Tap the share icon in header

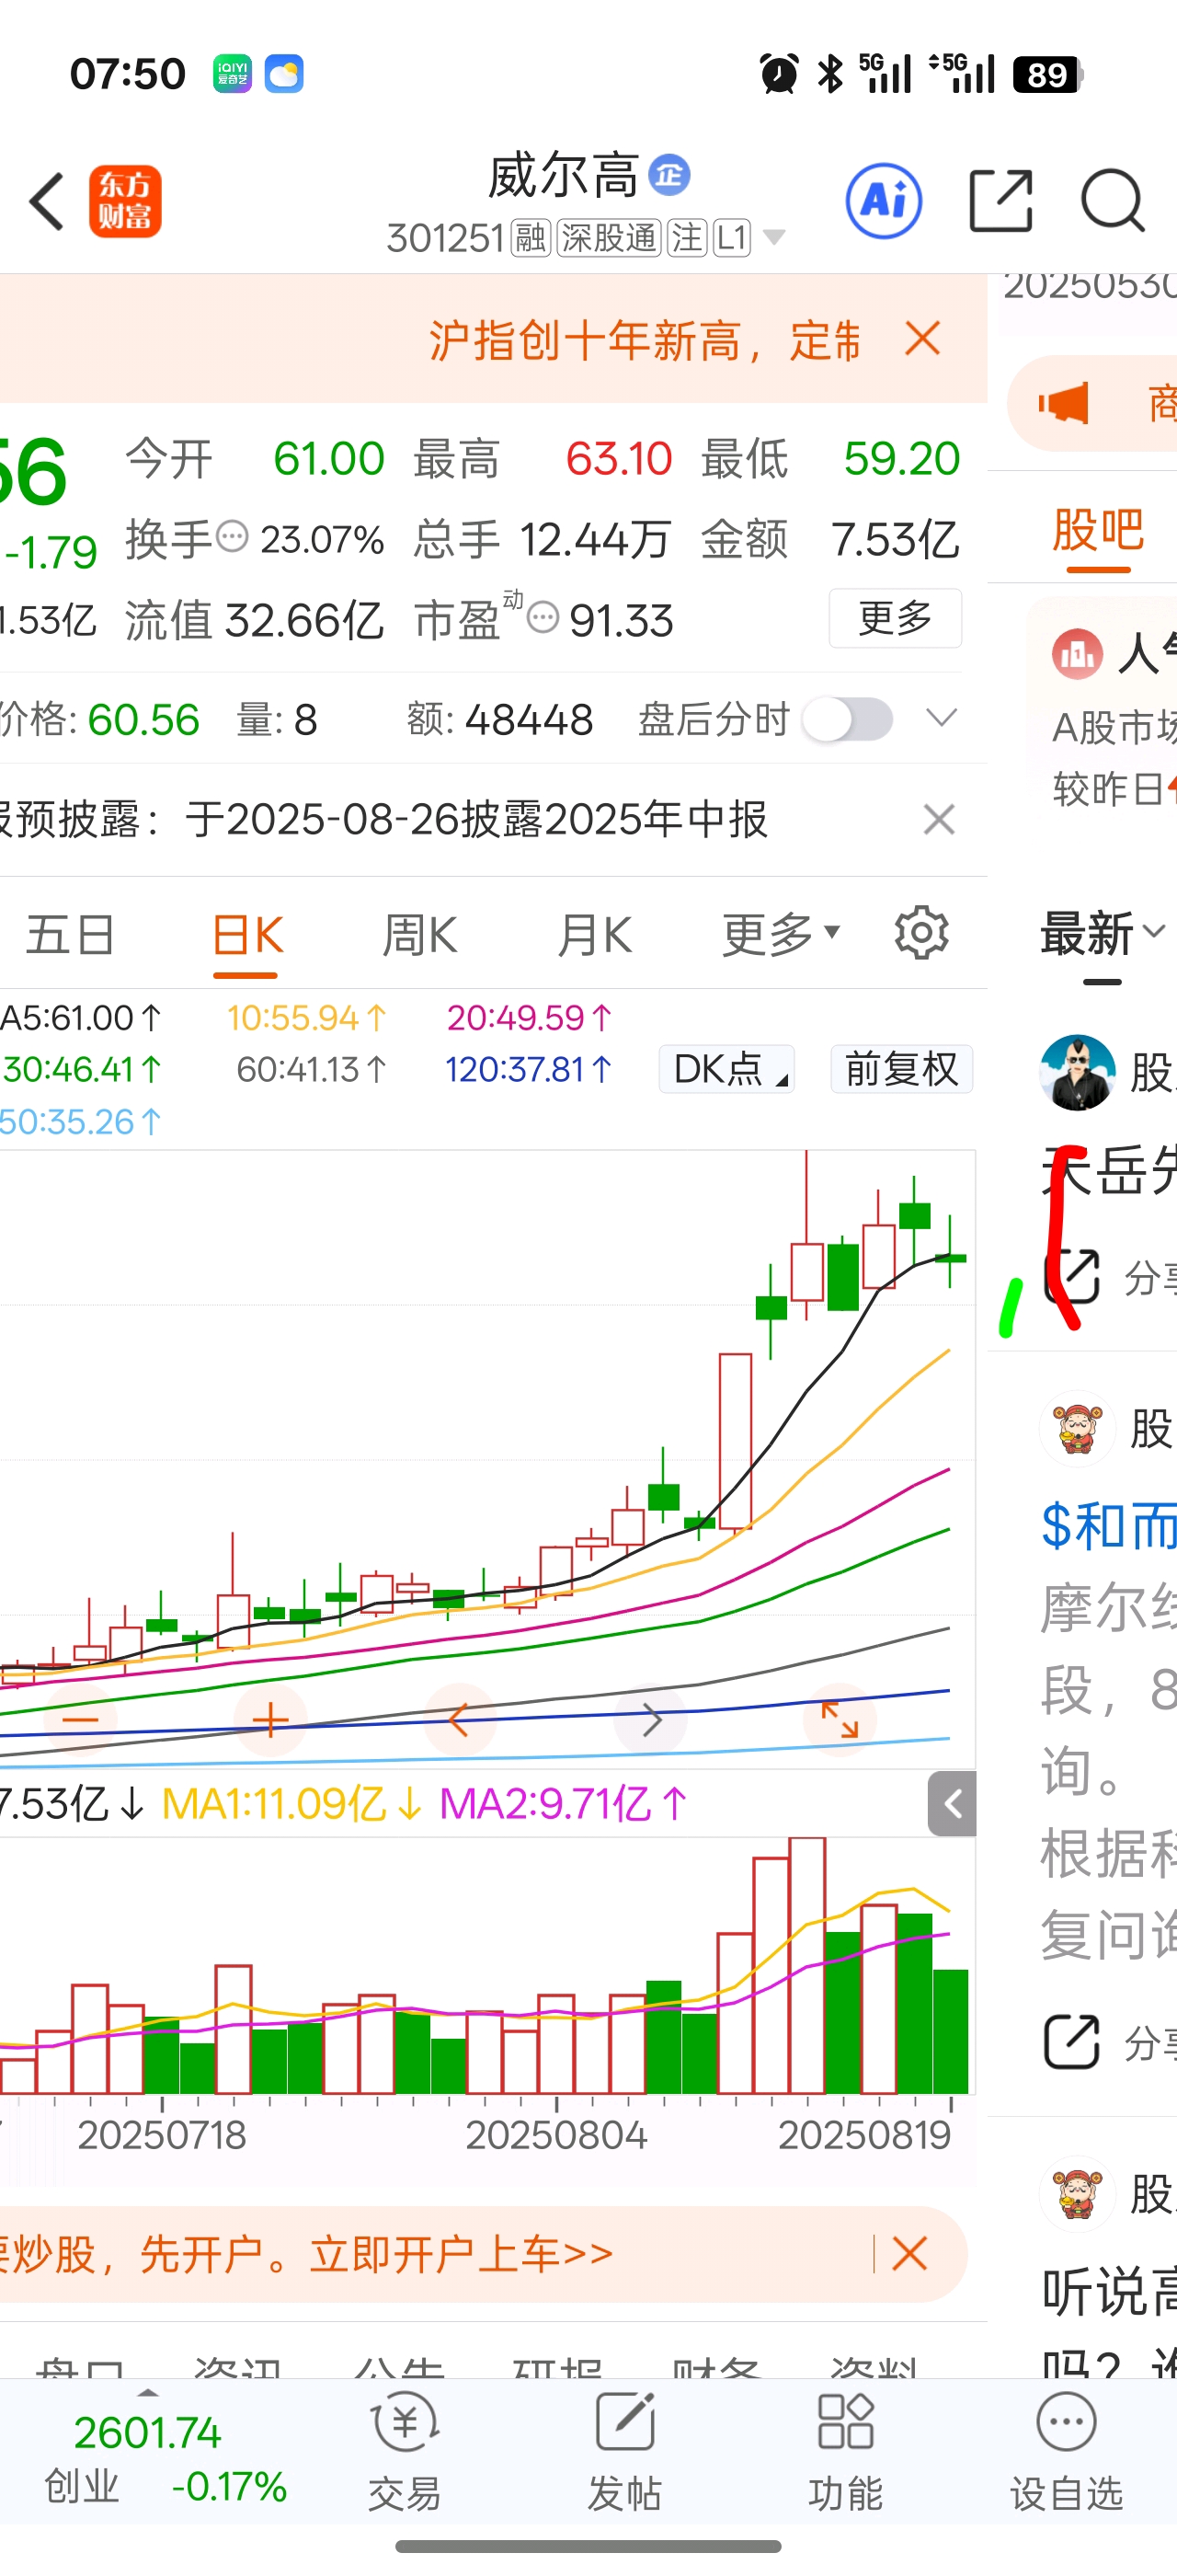coord(1000,201)
